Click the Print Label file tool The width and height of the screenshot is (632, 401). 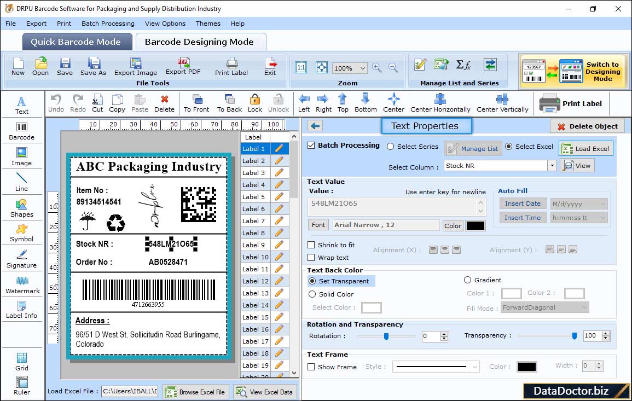coord(231,67)
